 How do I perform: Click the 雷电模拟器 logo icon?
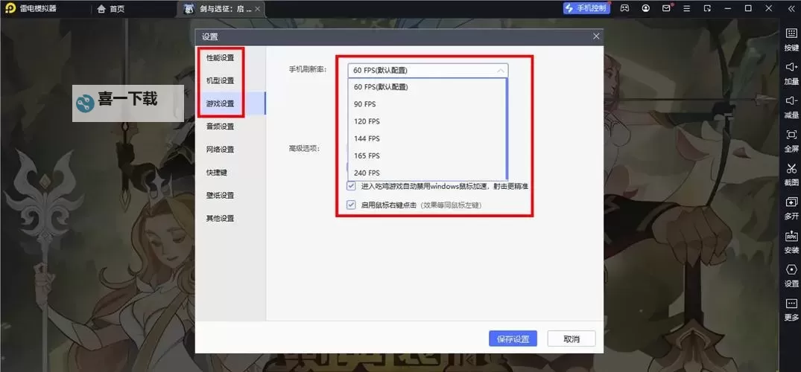coord(10,8)
